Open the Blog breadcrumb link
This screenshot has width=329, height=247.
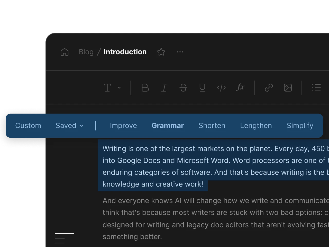pos(86,52)
